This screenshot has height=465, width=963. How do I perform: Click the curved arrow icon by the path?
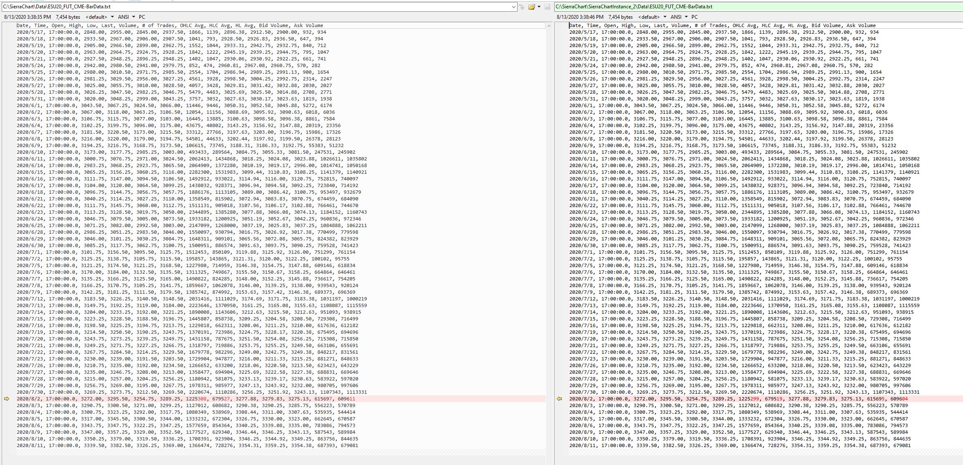click(x=521, y=7)
